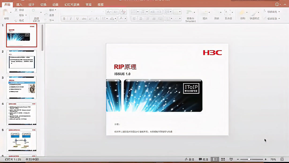Apply italic formatting to text
This screenshot has width=289, height=163.
(70, 18)
